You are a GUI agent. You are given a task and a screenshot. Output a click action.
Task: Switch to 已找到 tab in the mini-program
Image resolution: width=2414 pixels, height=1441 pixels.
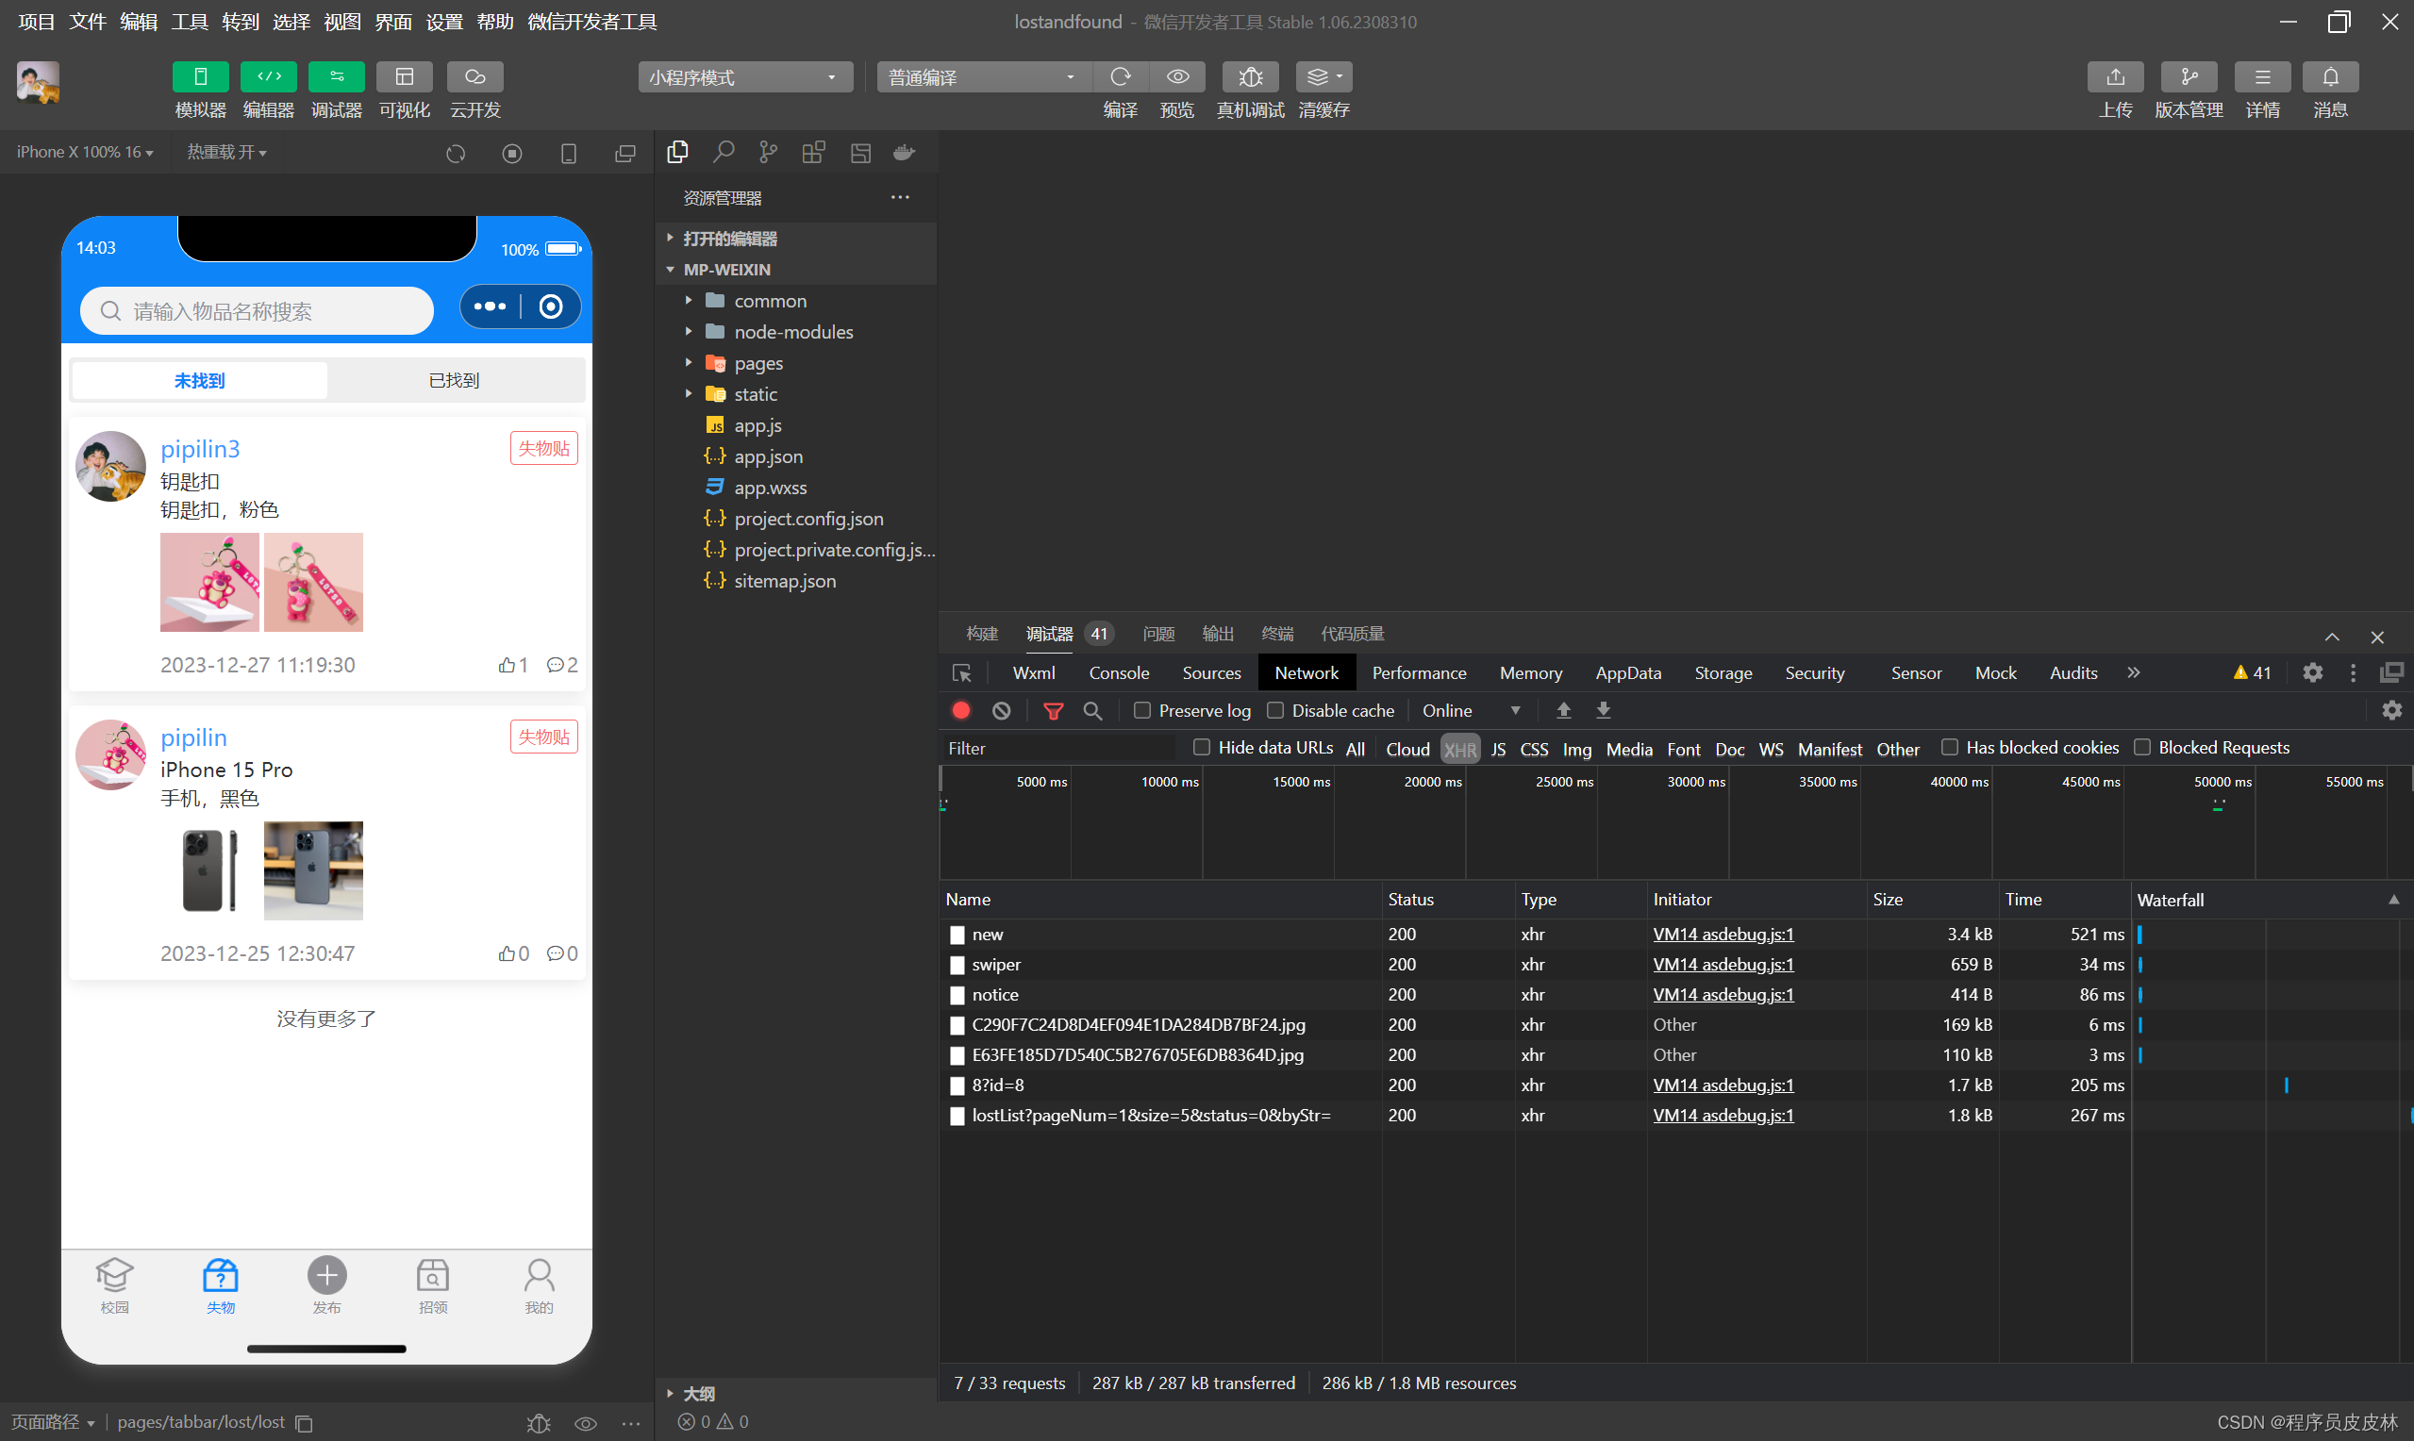453,381
